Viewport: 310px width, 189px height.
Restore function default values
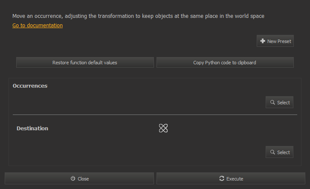[85, 63]
